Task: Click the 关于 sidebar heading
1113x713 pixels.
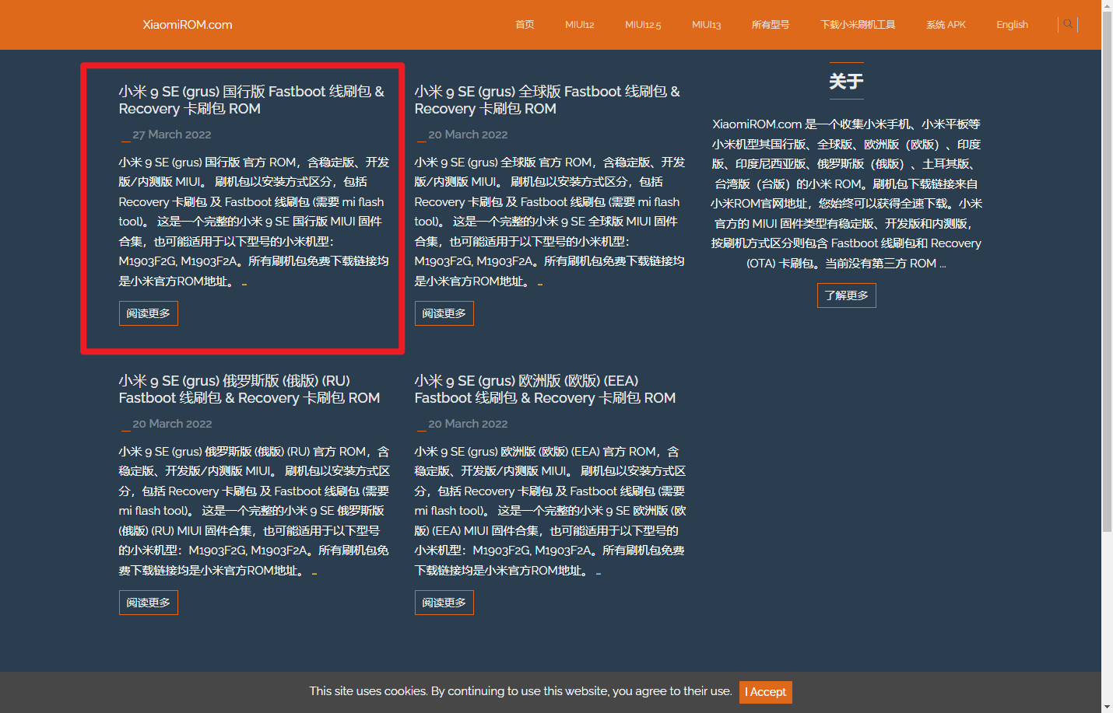Action: click(846, 81)
